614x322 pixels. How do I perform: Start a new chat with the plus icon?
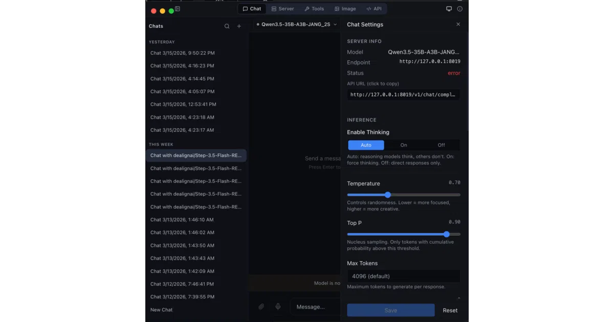[239, 26]
